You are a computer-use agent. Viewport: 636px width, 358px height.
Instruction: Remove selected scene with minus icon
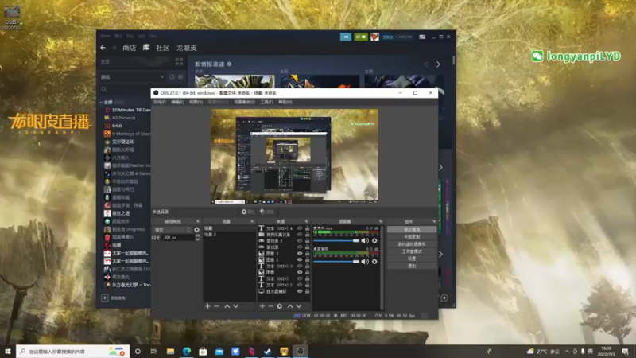pyautogui.click(x=216, y=306)
